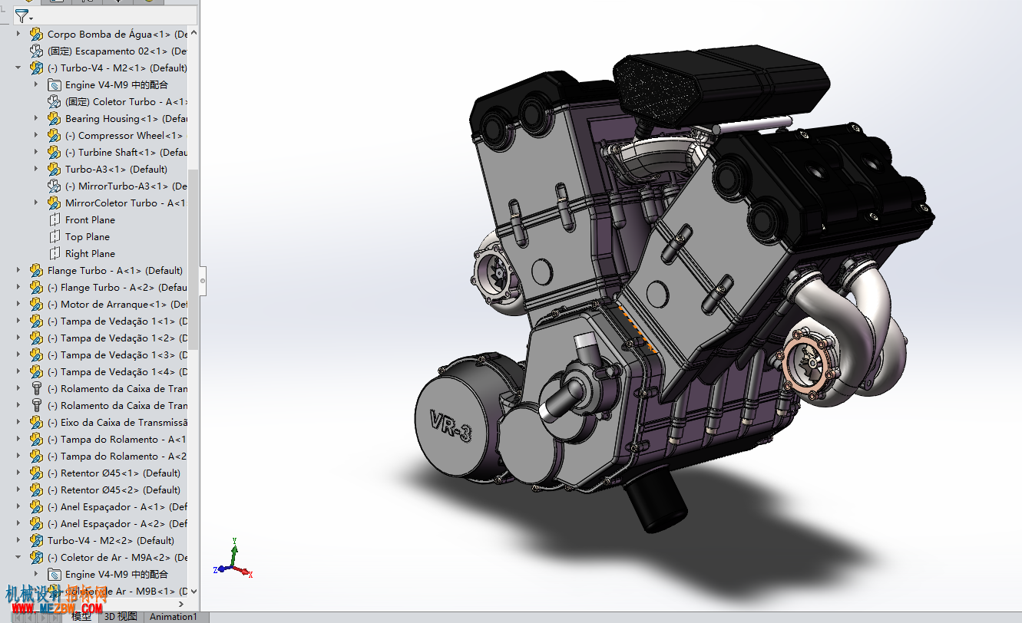This screenshot has height=623, width=1022.
Task: Collapse the Turbo-V4 - M2<1> tree node
Action: (18, 68)
